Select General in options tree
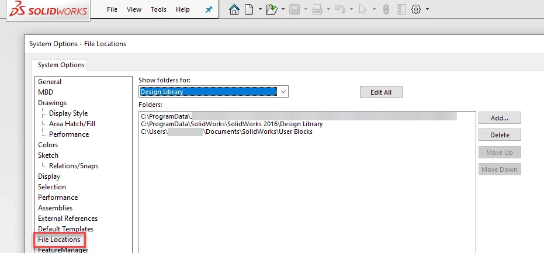The height and width of the screenshot is (253, 544). (50, 82)
